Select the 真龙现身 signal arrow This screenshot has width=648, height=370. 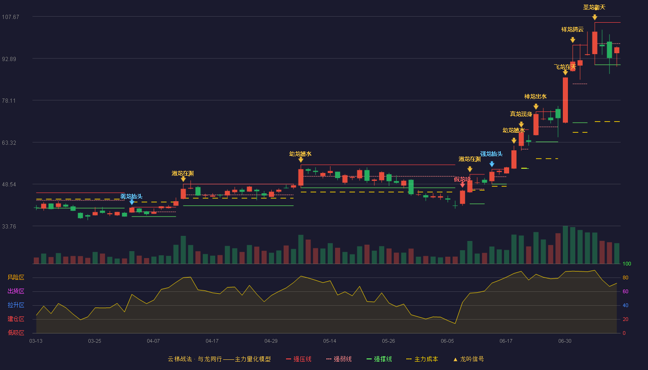(x=521, y=124)
